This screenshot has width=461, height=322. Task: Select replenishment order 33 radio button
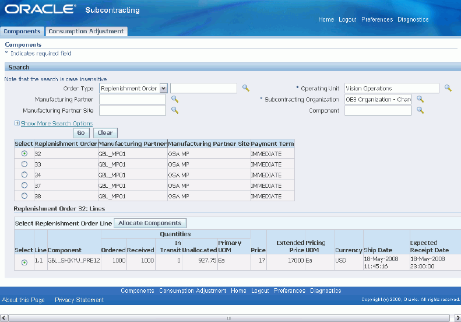point(24,164)
